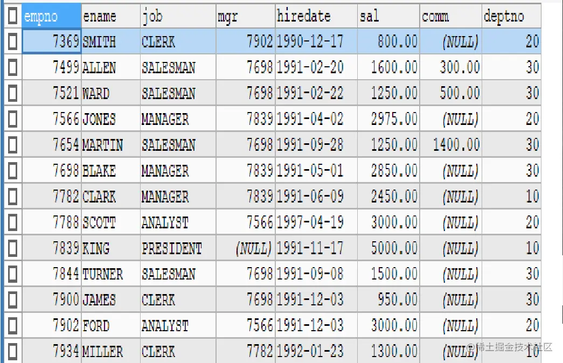Select commission cell 1400.00
The width and height of the screenshot is (563, 363).
pos(450,145)
